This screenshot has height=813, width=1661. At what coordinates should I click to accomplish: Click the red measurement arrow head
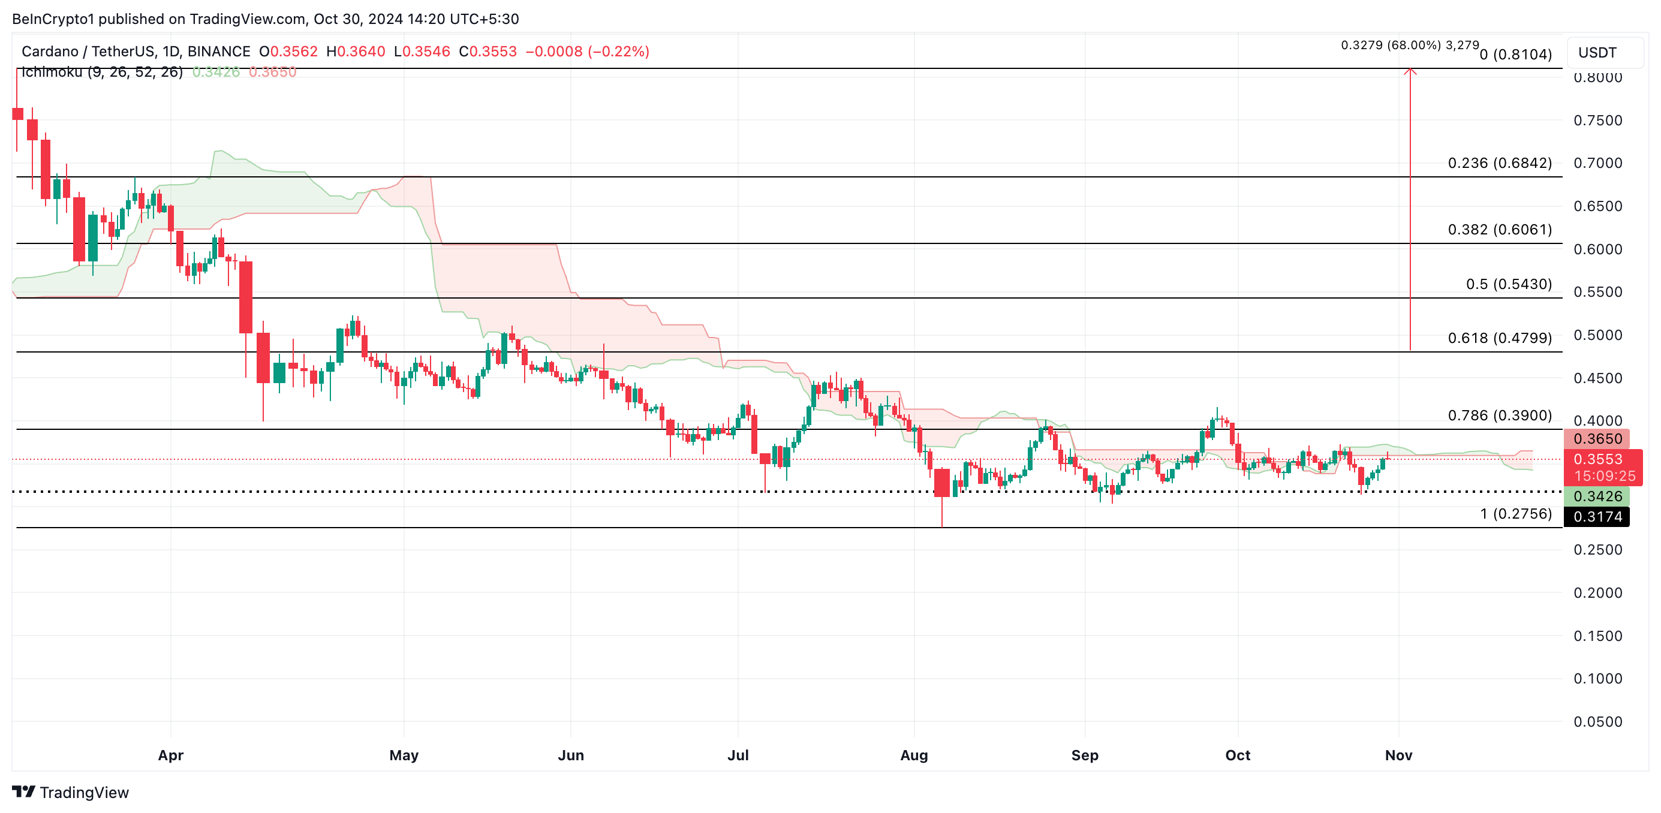(1410, 71)
